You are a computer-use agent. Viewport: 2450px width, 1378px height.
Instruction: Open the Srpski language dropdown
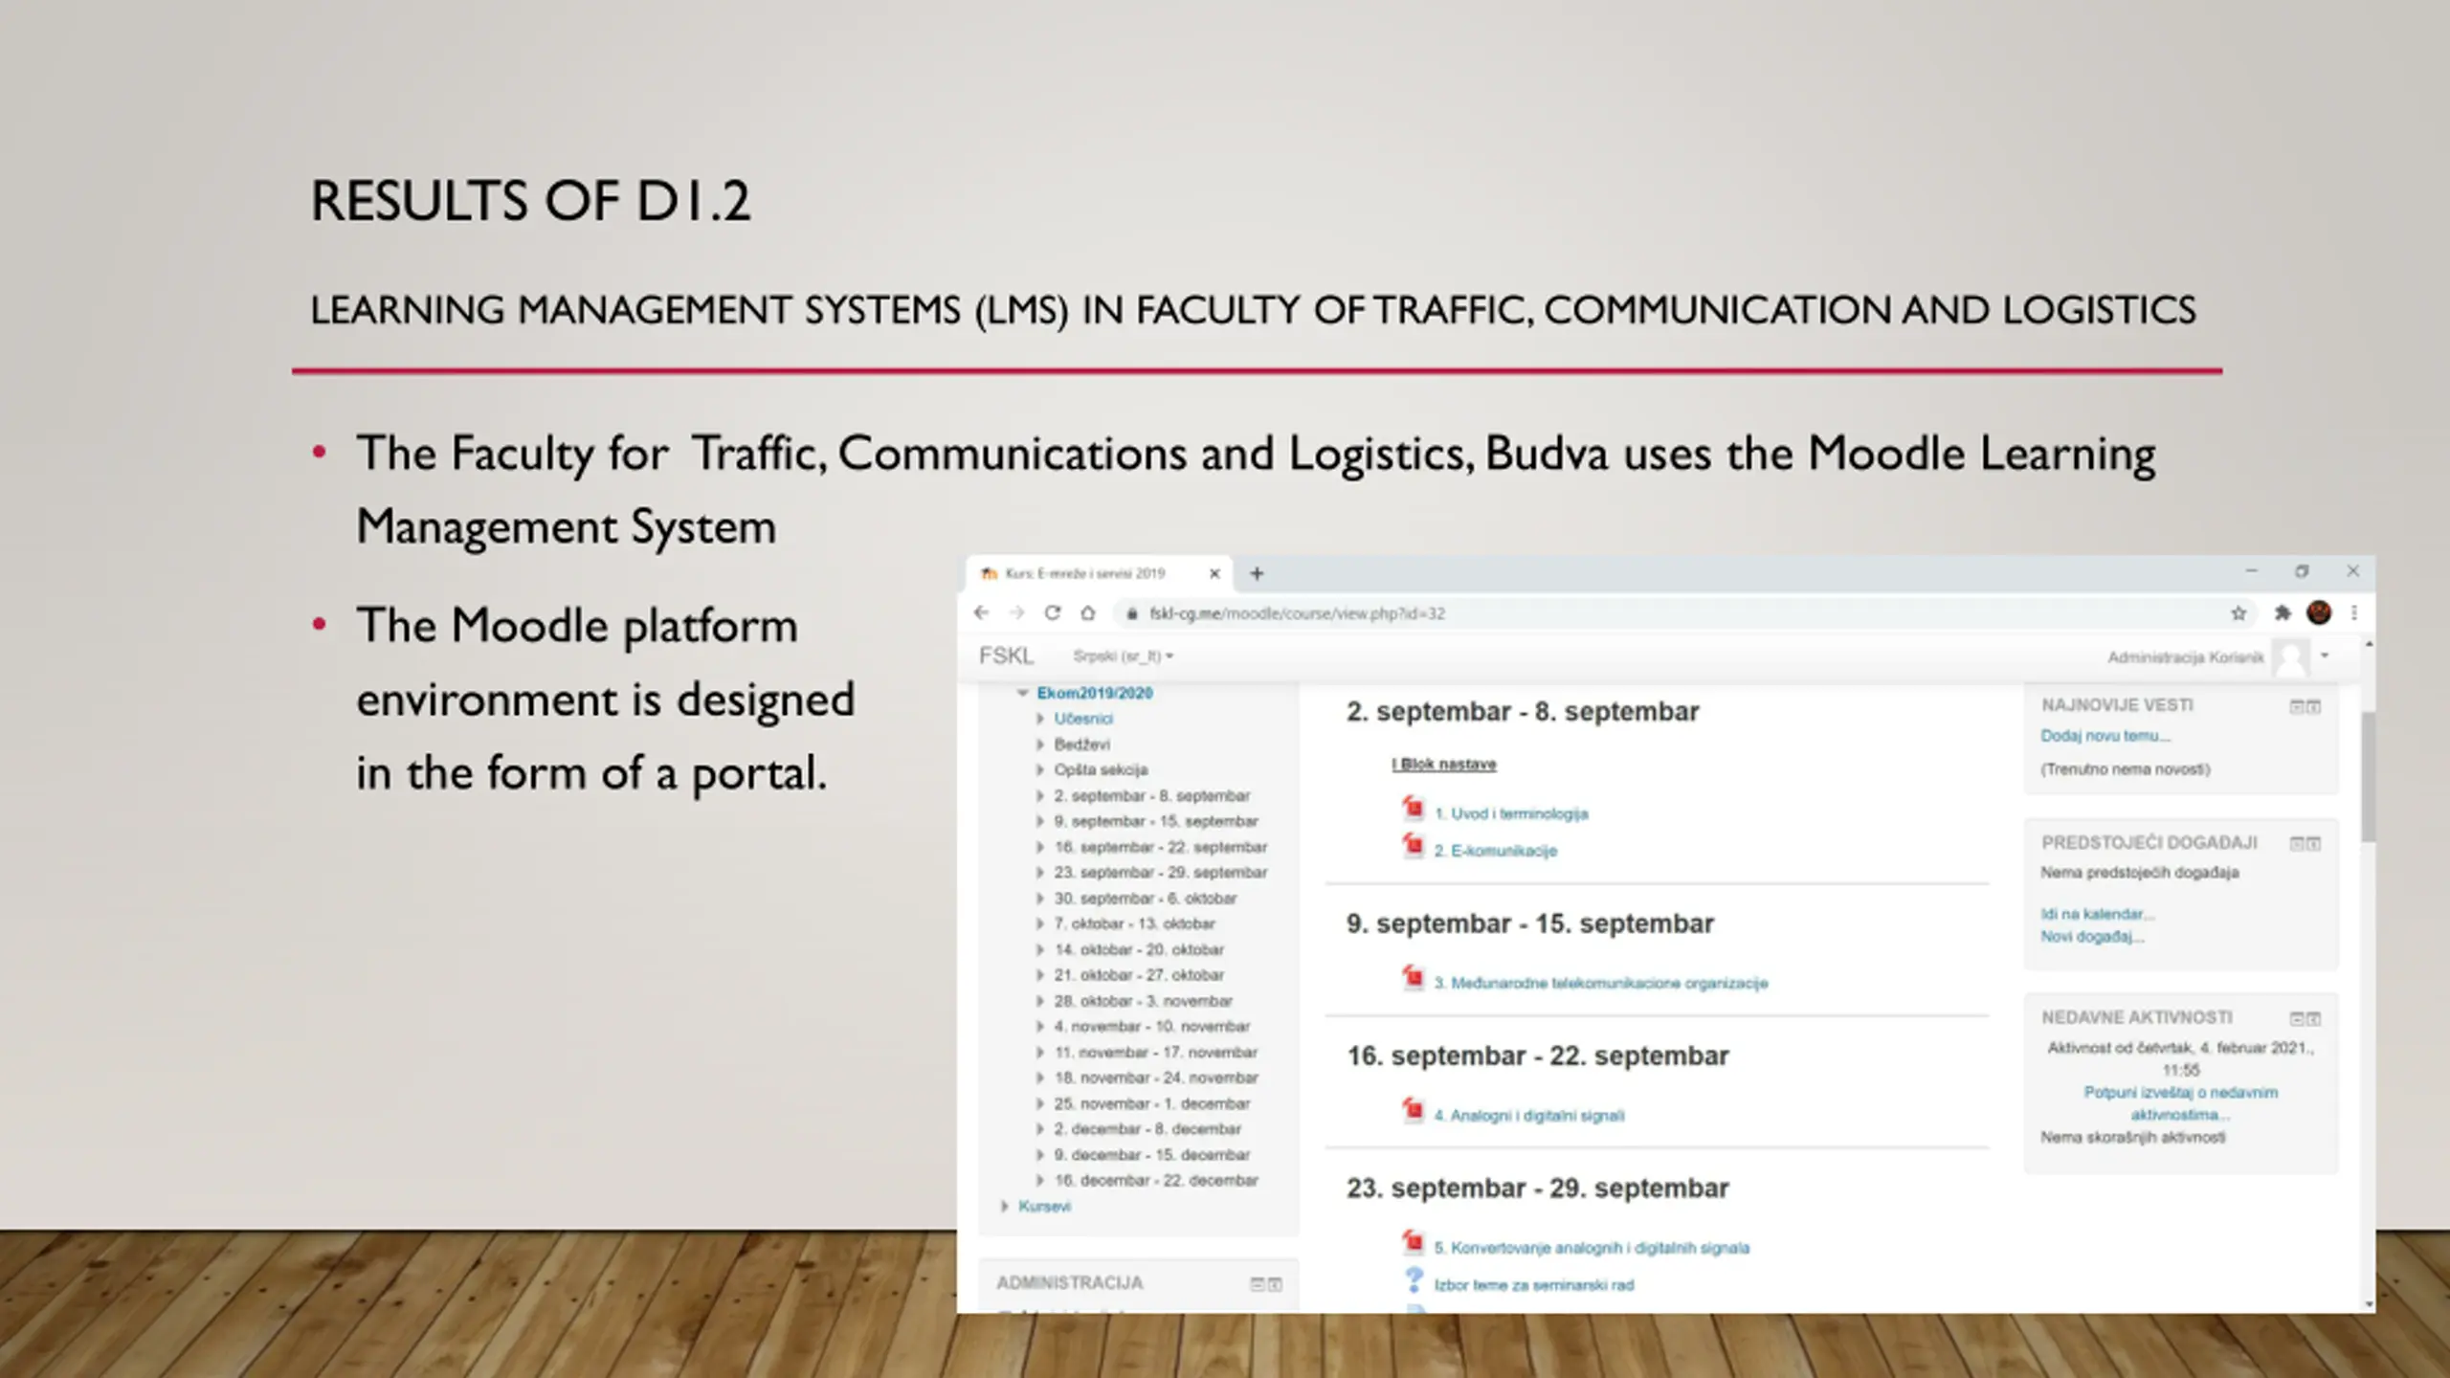pyautogui.click(x=1123, y=656)
